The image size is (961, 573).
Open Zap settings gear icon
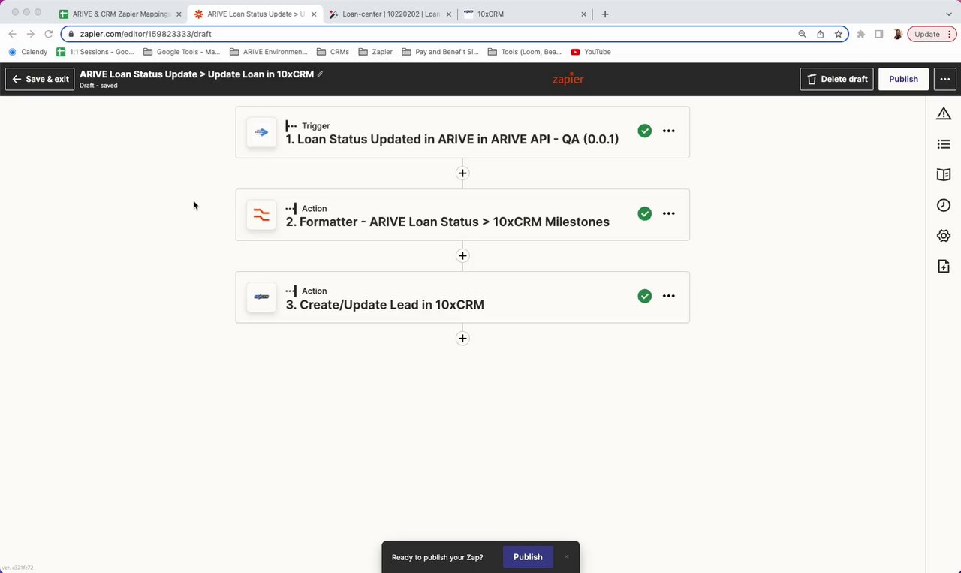point(944,236)
